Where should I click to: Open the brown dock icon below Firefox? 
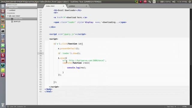tap(3, 21)
